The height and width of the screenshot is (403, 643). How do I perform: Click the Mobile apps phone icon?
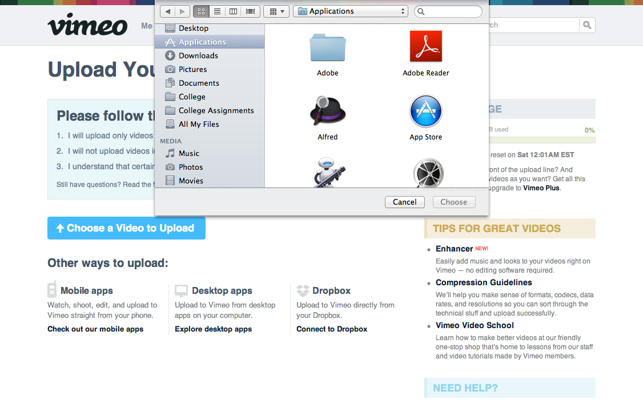(x=52, y=289)
